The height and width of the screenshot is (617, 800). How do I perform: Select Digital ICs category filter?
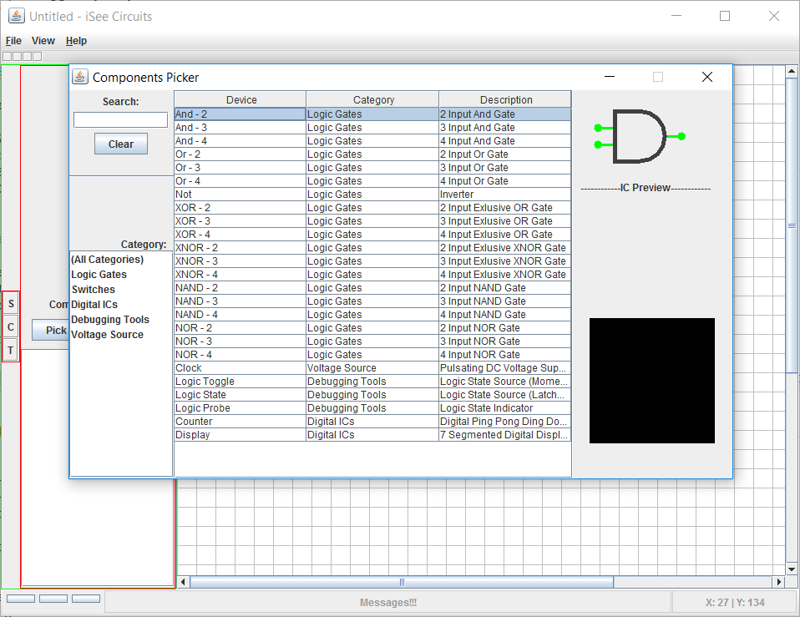pos(94,305)
